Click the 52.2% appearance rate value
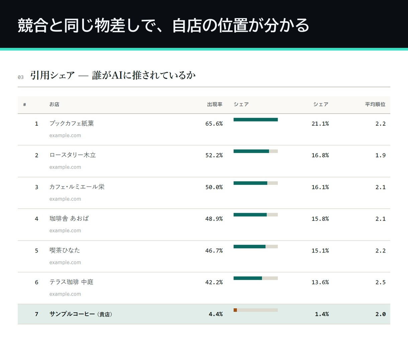The height and width of the screenshot is (337, 408). [x=214, y=155]
